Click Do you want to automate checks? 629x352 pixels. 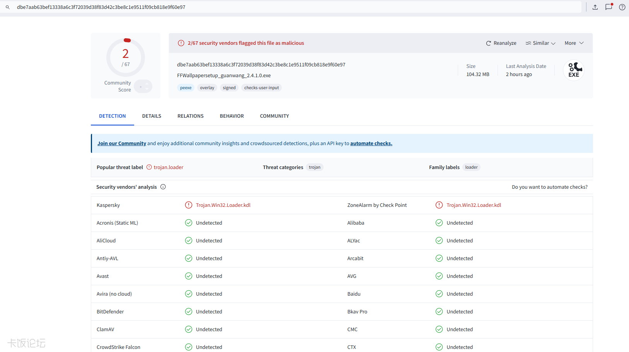550,187
